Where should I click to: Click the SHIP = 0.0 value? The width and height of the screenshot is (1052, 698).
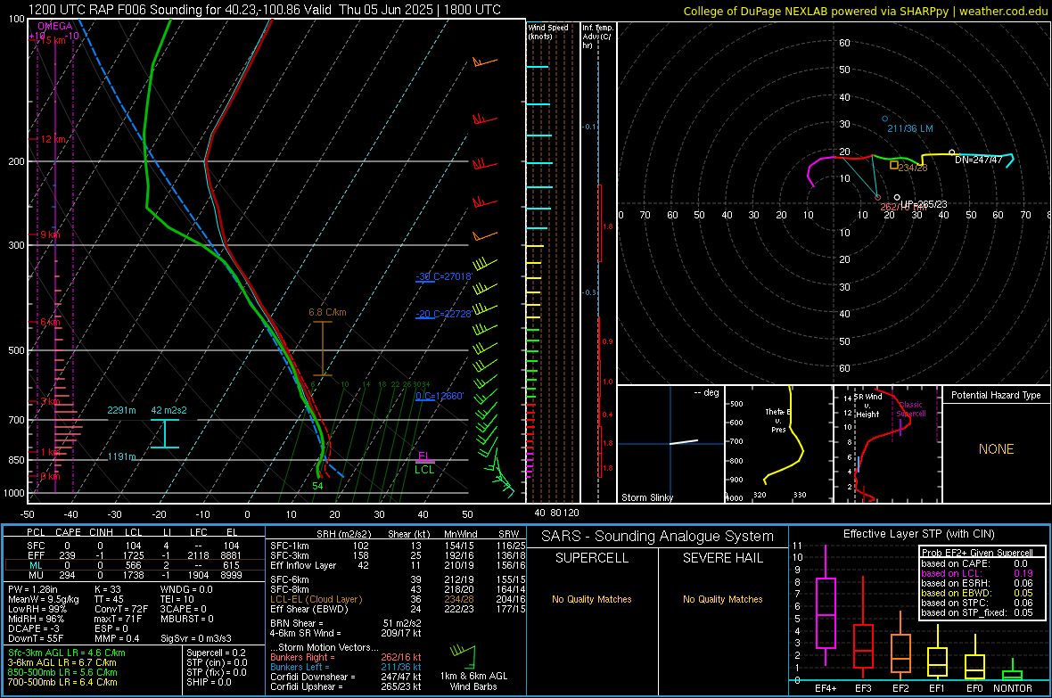pos(209,682)
